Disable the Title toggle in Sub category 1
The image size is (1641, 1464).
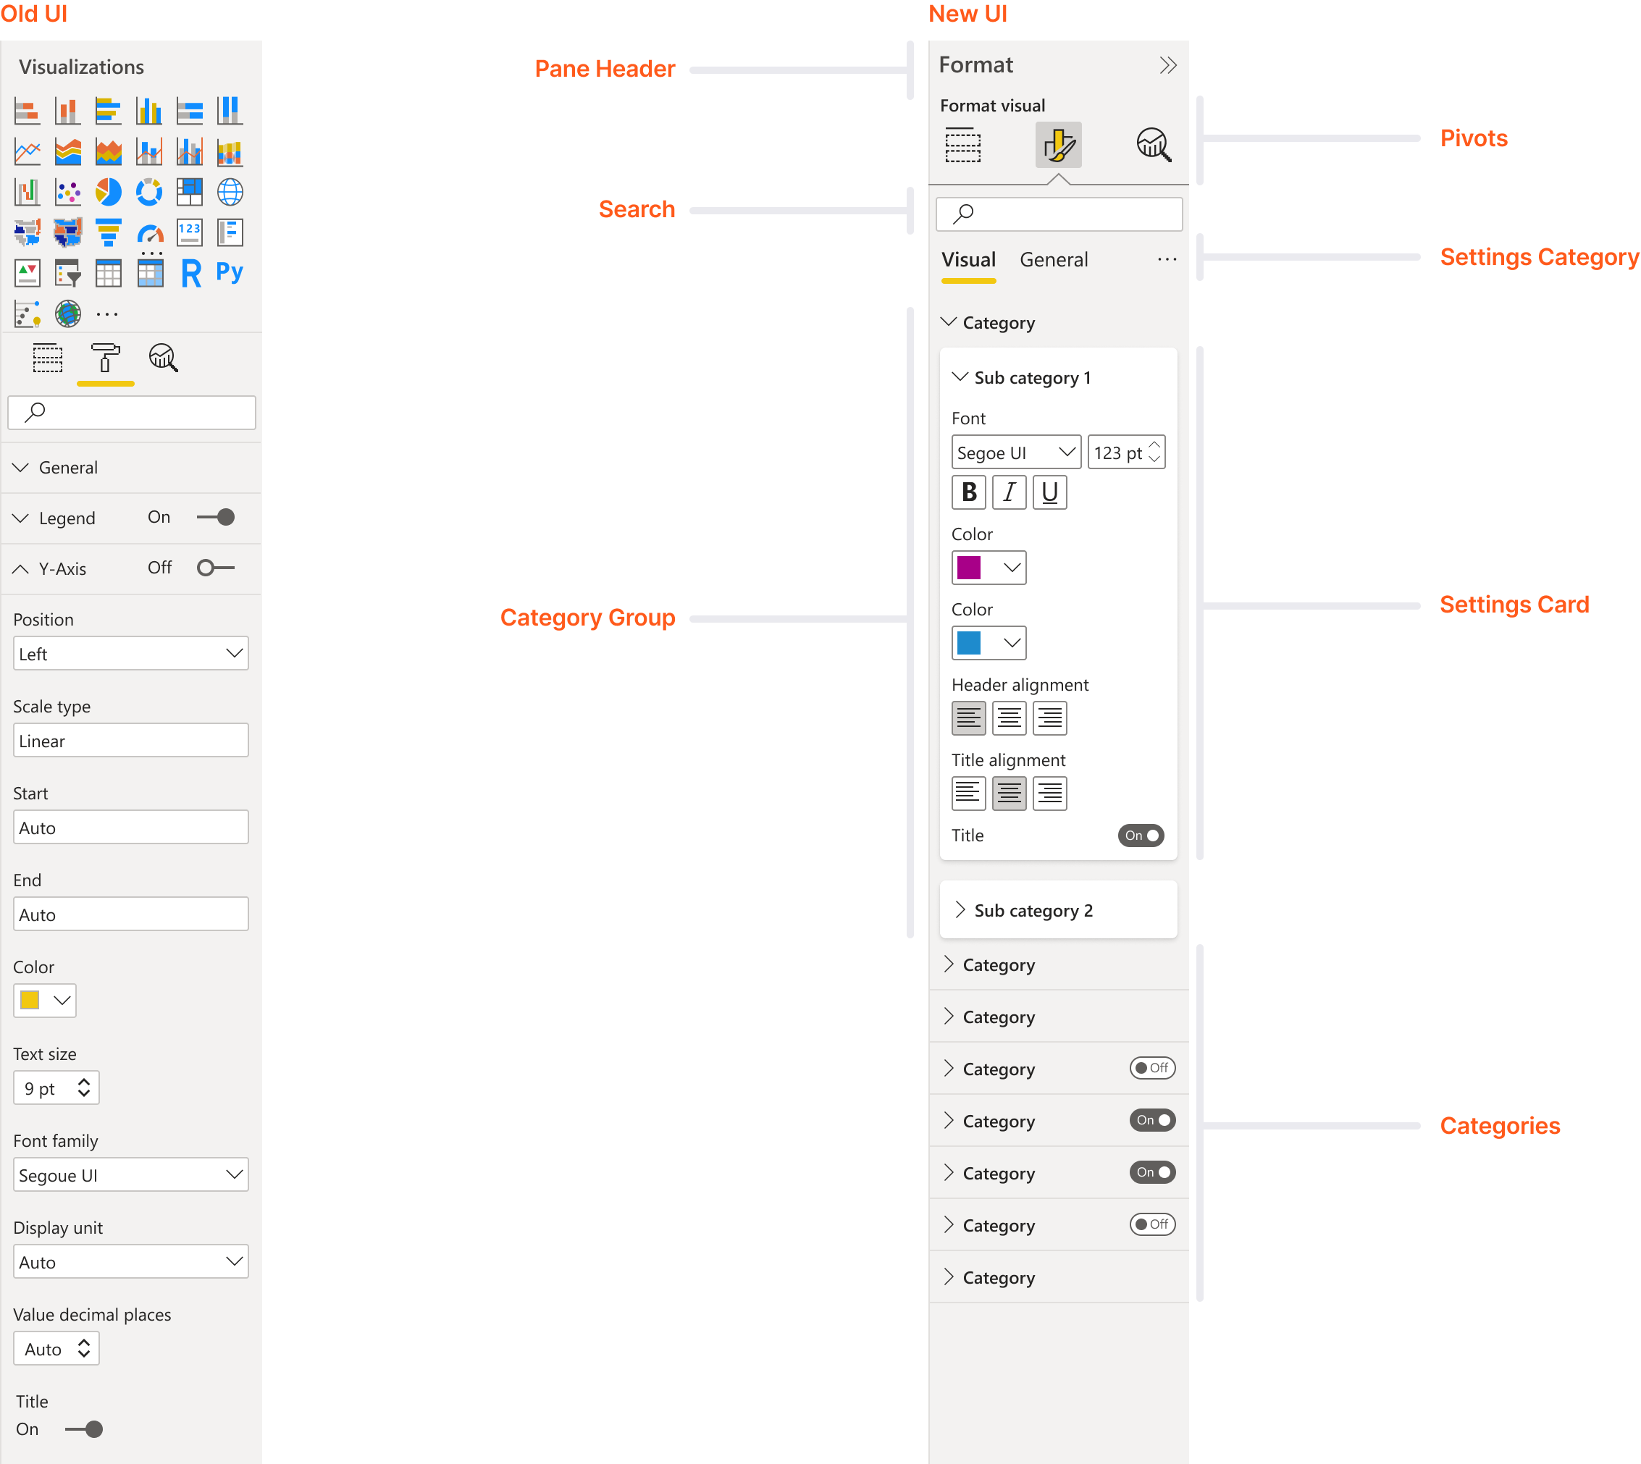[1141, 835]
